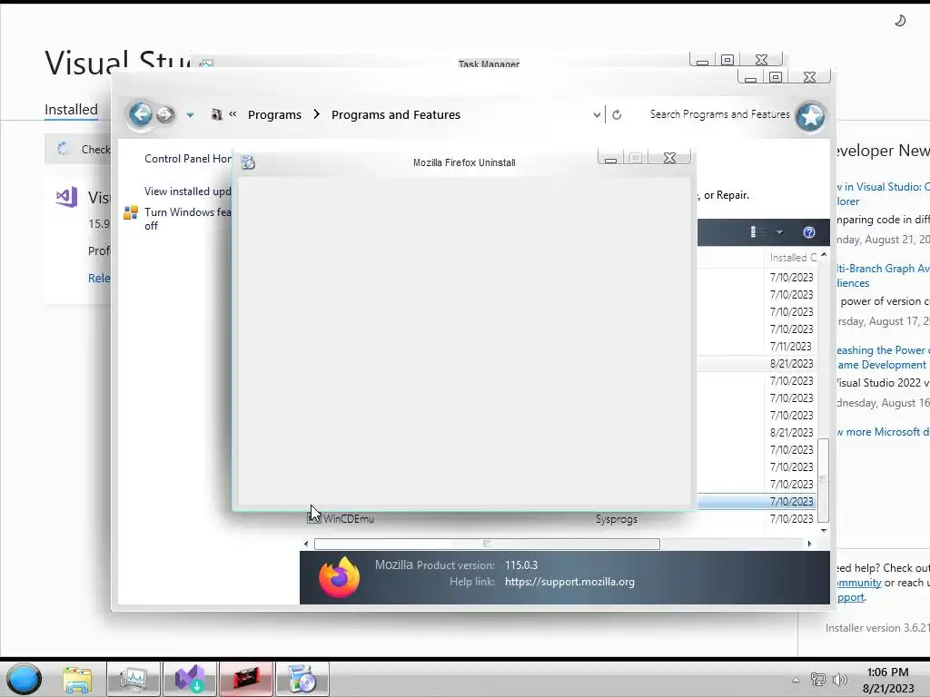Viewport: 930px width, 697px height.
Task: Click the taskbar clock showing 1:06 PM
Action: point(887,680)
